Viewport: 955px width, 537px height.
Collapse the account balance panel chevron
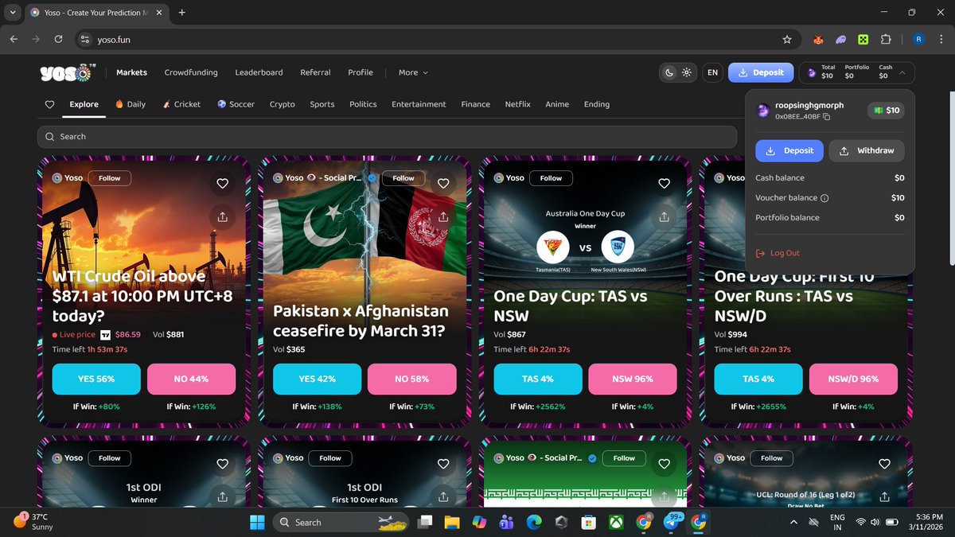click(x=902, y=72)
